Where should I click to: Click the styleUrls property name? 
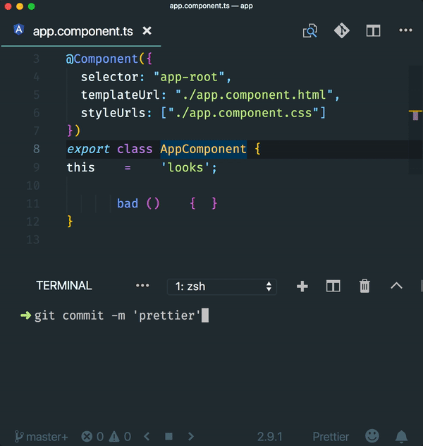(113, 113)
